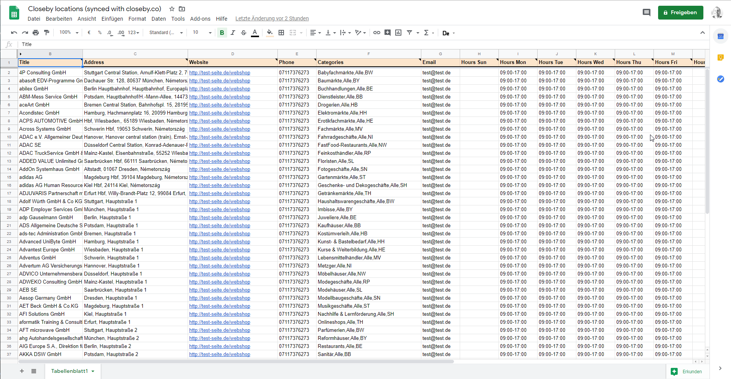Open the 100% zoom dropdown
The height and width of the screenshot is (379, 731).
coord(69,33)
